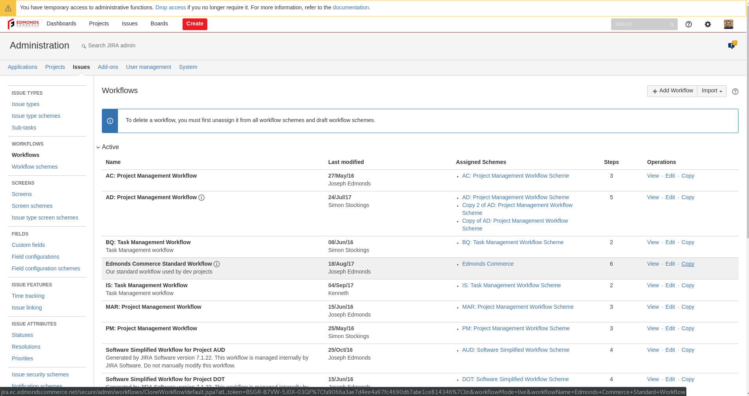The width and height of the screenshot is (749, 396).
Task: Open Screens in sidebar
Action: (x=22, y=194)
